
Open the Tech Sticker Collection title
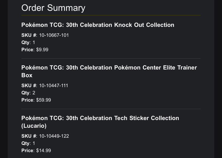click(x=100, y=122)
